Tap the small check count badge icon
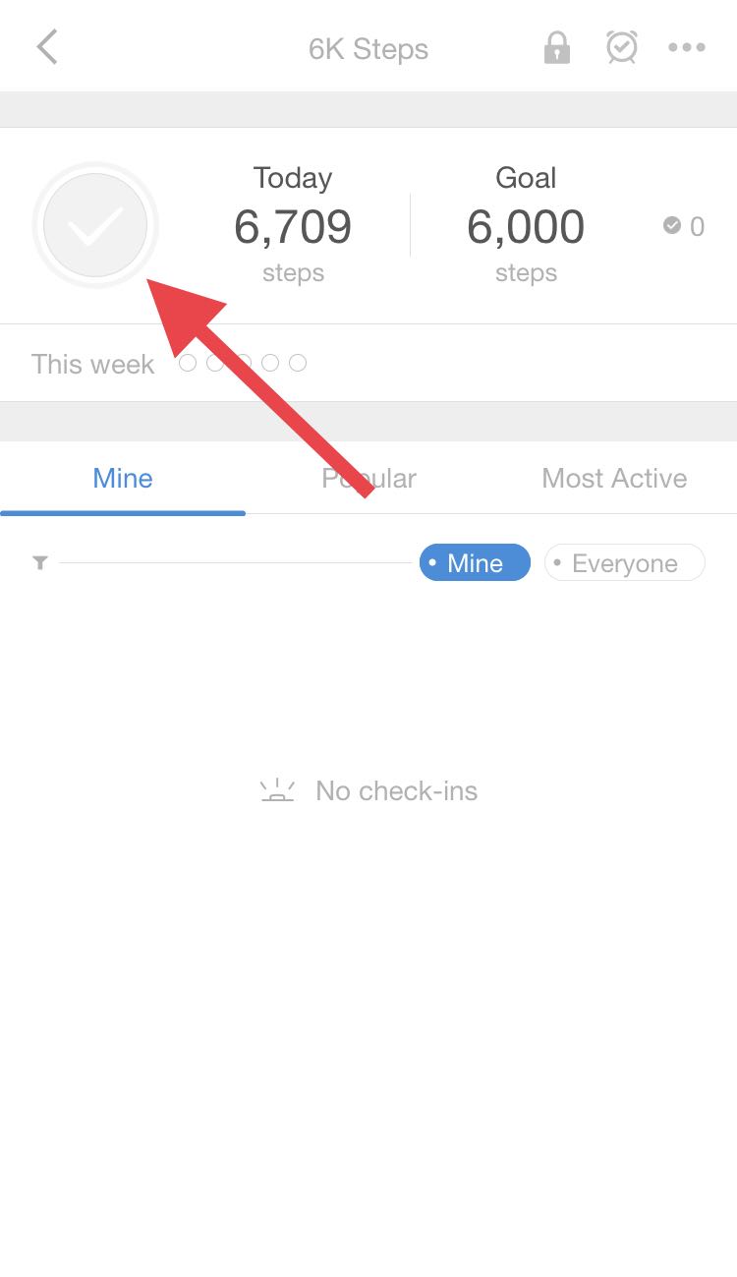 point(672,225)
